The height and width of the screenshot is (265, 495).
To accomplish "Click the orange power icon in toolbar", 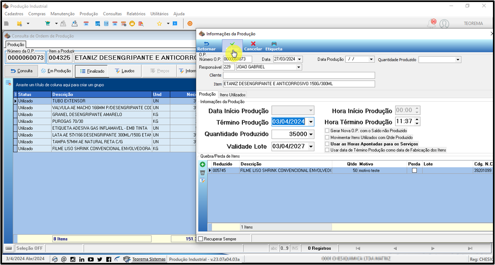I will click(x=190, y=24).
